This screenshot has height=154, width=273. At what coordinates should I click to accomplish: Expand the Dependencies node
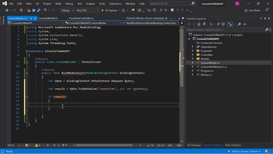[192, 47]
